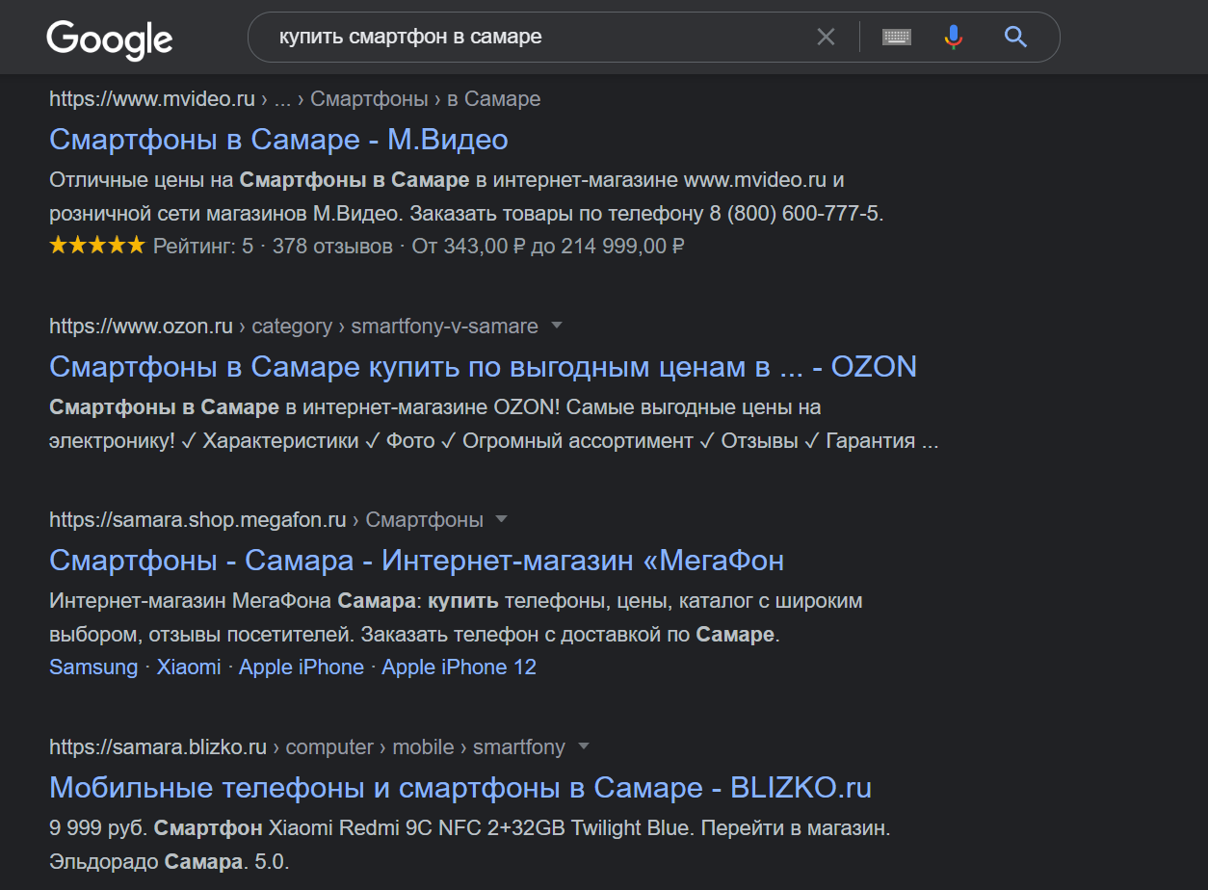Click the https://samara.shop.megafon.ru breadcrumb URL

pos(197,519)
